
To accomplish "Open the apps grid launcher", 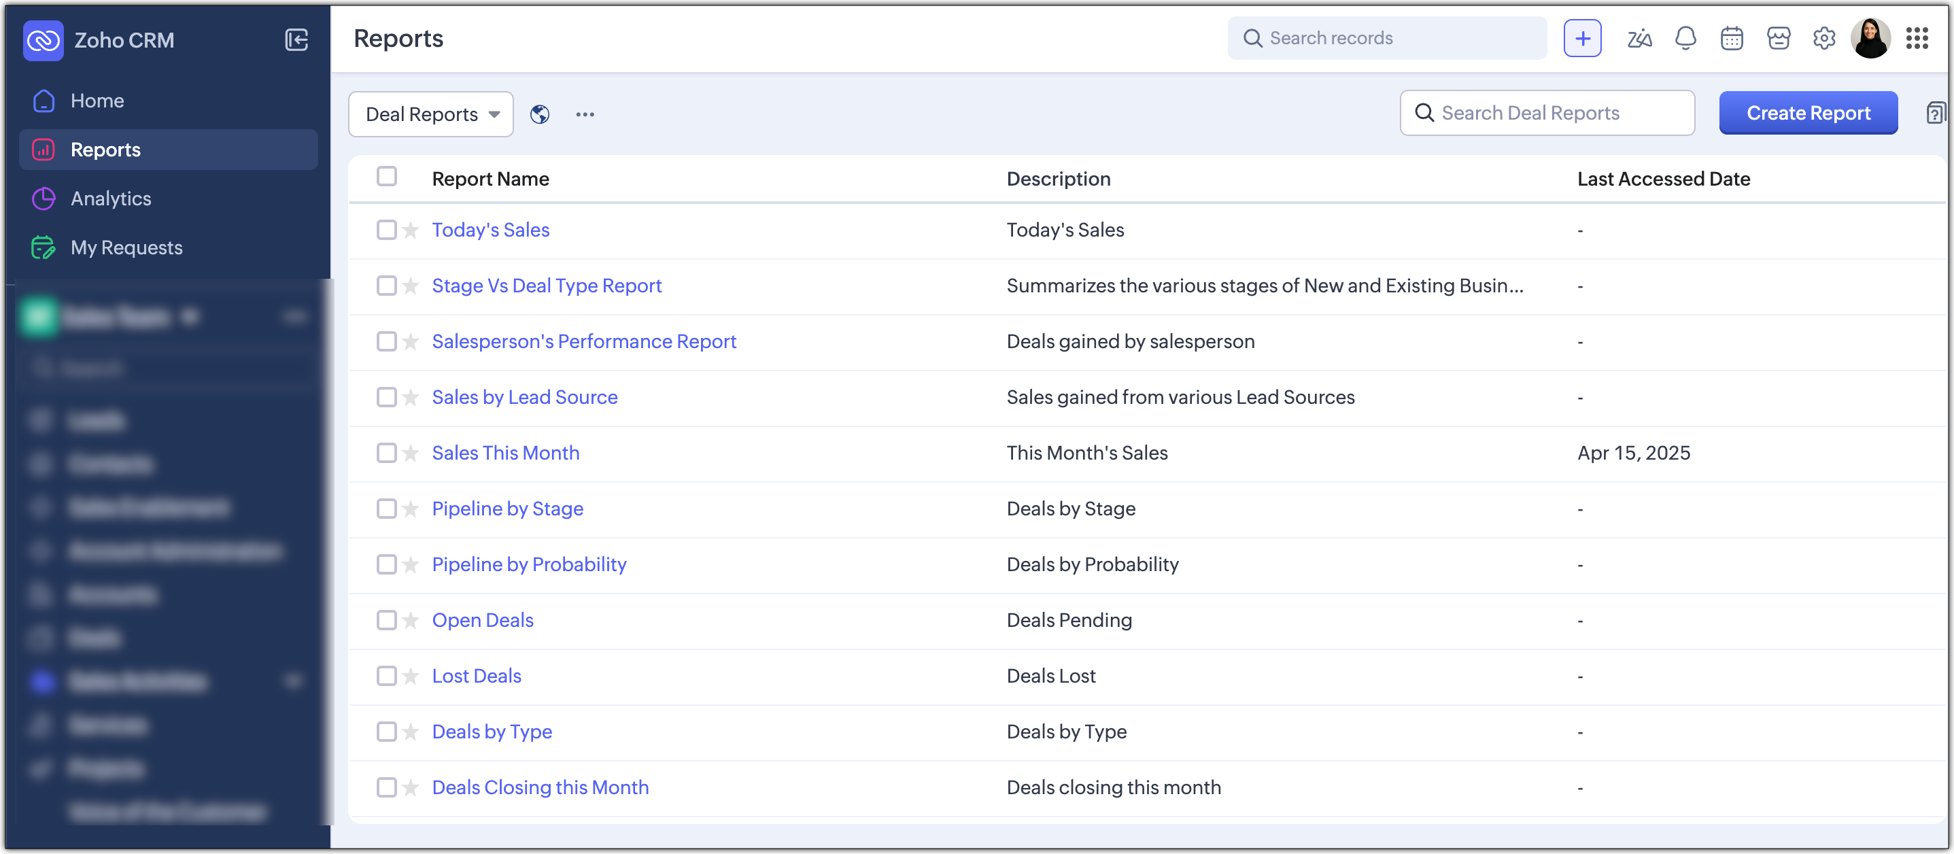I will 1917,38.
